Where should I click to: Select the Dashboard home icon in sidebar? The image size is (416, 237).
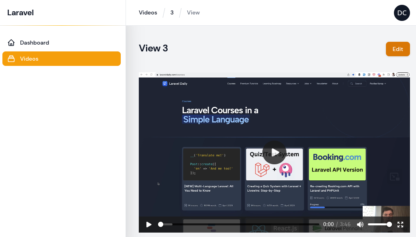tap(11, 43)
